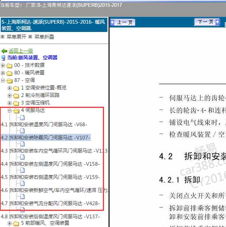Expand 2 制冷剂循环回路 node
226x227 pixels.
point(9,95)
